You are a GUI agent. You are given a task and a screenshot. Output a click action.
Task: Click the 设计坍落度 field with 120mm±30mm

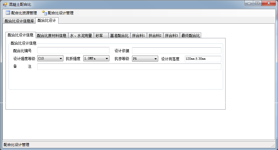[x=203, y=59]
